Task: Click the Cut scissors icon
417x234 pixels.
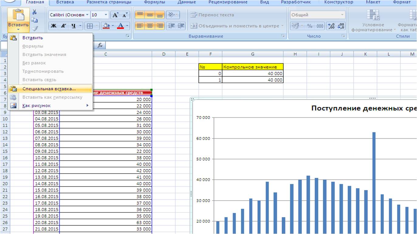Action: click(x=34, y=12)
